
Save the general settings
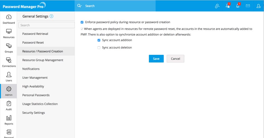click(156, 59)
